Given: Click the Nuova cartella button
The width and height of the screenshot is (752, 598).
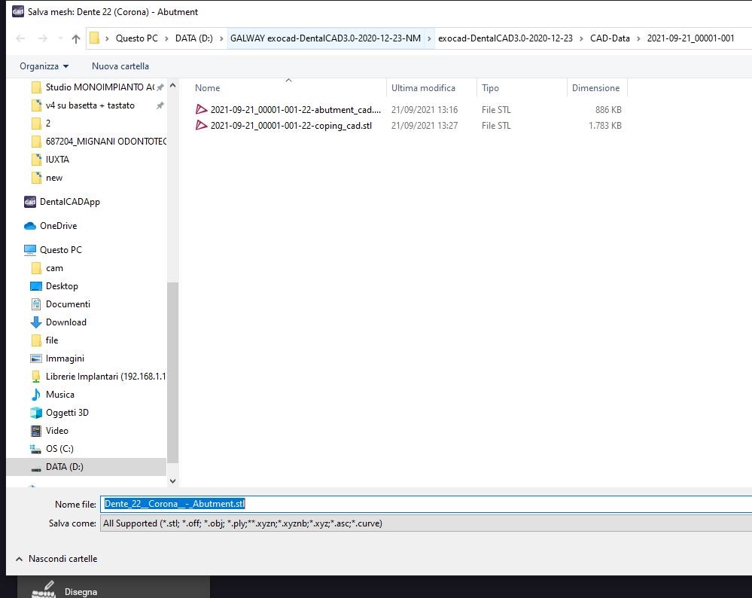Looking at the screenshot, I should (x=120, y=66).
